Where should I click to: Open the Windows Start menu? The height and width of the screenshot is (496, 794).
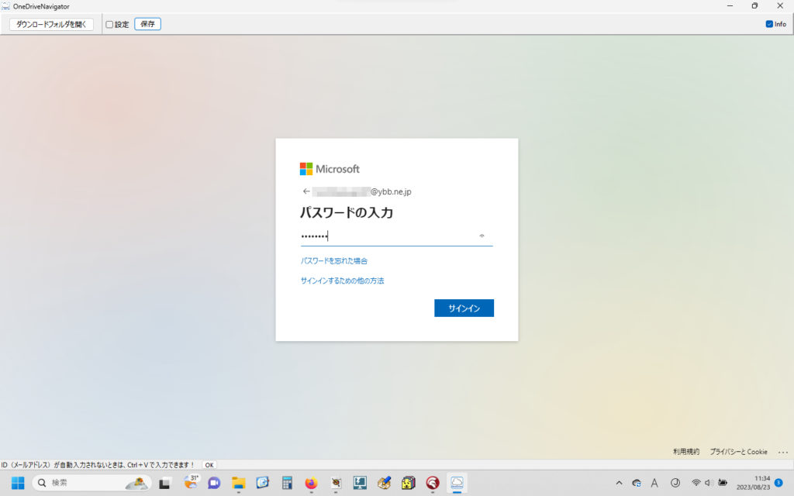(x=18, y=483)
